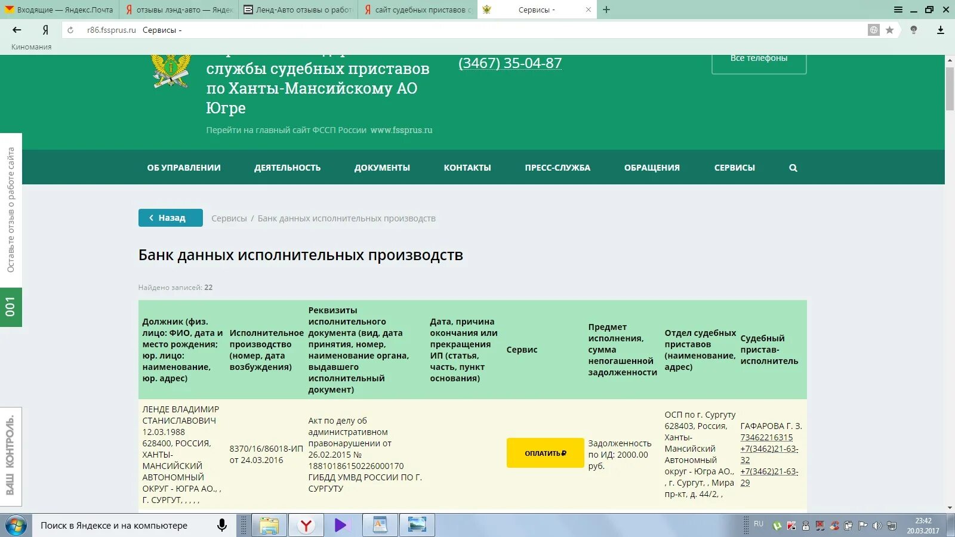Switch to the Входящие — Яндекс.Почта tab
Image resolution: width=955 pixels, height=537 pixels.
[x=54, y=10]
